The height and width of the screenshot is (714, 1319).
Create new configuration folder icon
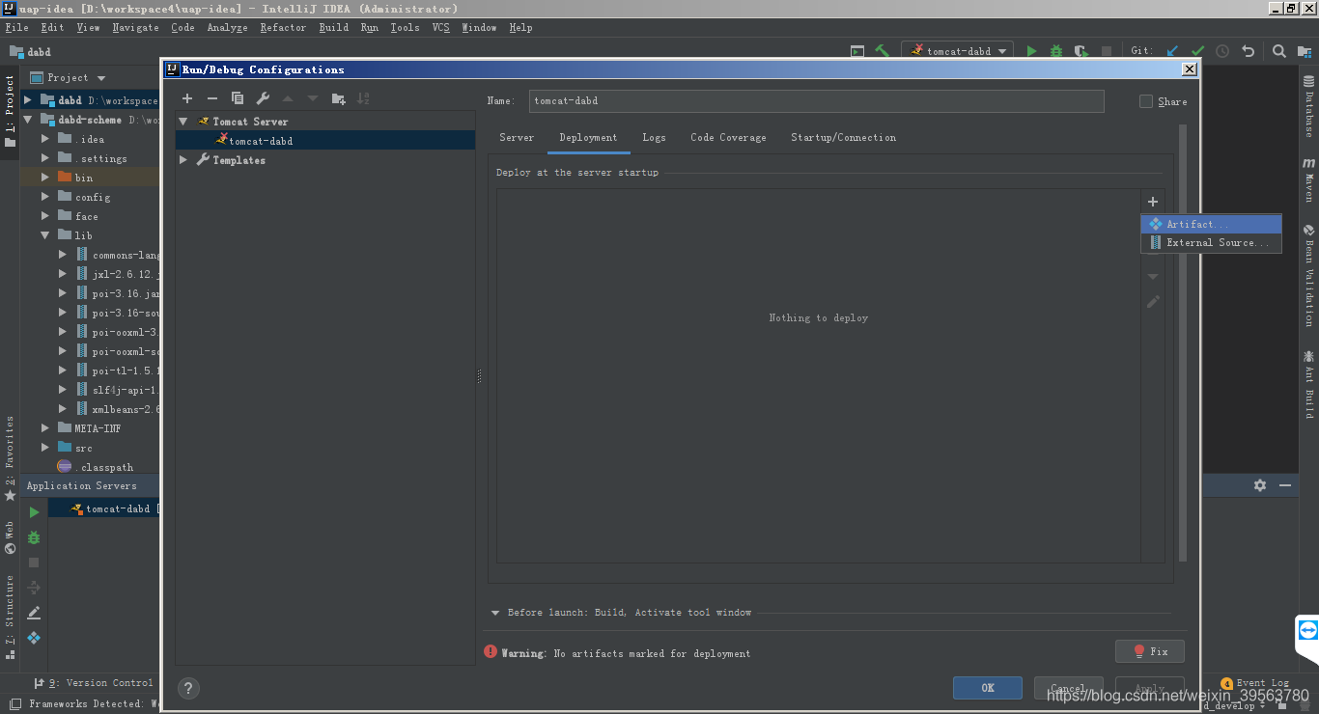click(x=338, y=98)
